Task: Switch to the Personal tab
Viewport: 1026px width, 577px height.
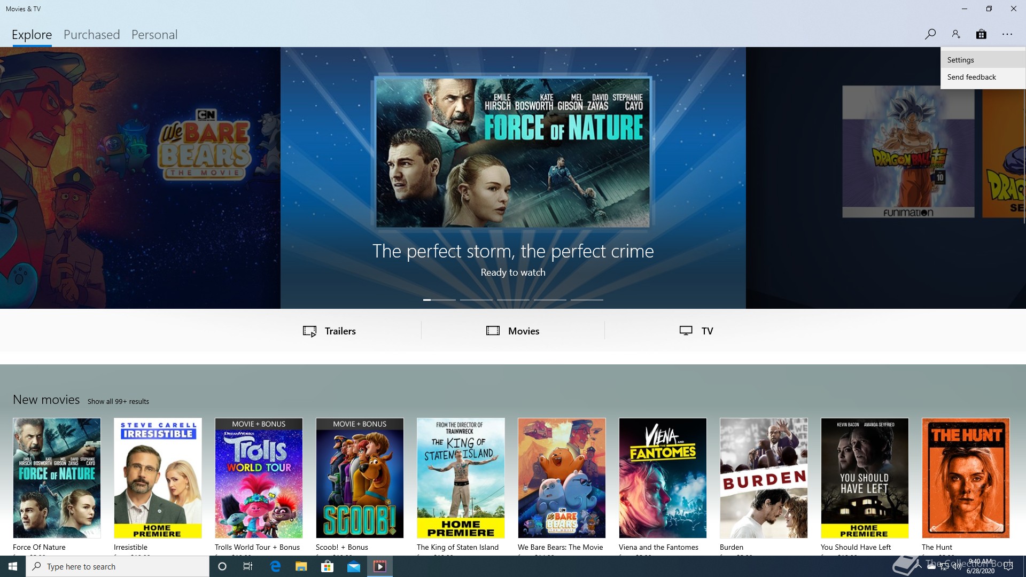Action: [x=154, y=35]
